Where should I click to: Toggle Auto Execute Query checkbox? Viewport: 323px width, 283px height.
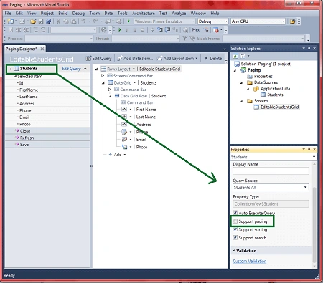coord(235,213)
